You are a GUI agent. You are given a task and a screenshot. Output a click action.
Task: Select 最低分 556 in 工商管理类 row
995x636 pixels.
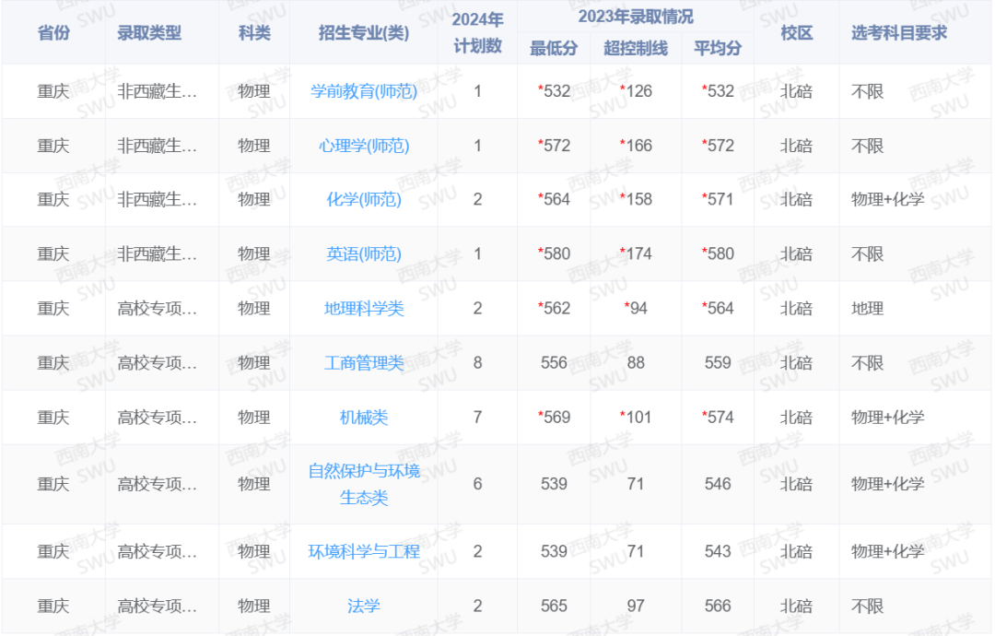(554, 363)
